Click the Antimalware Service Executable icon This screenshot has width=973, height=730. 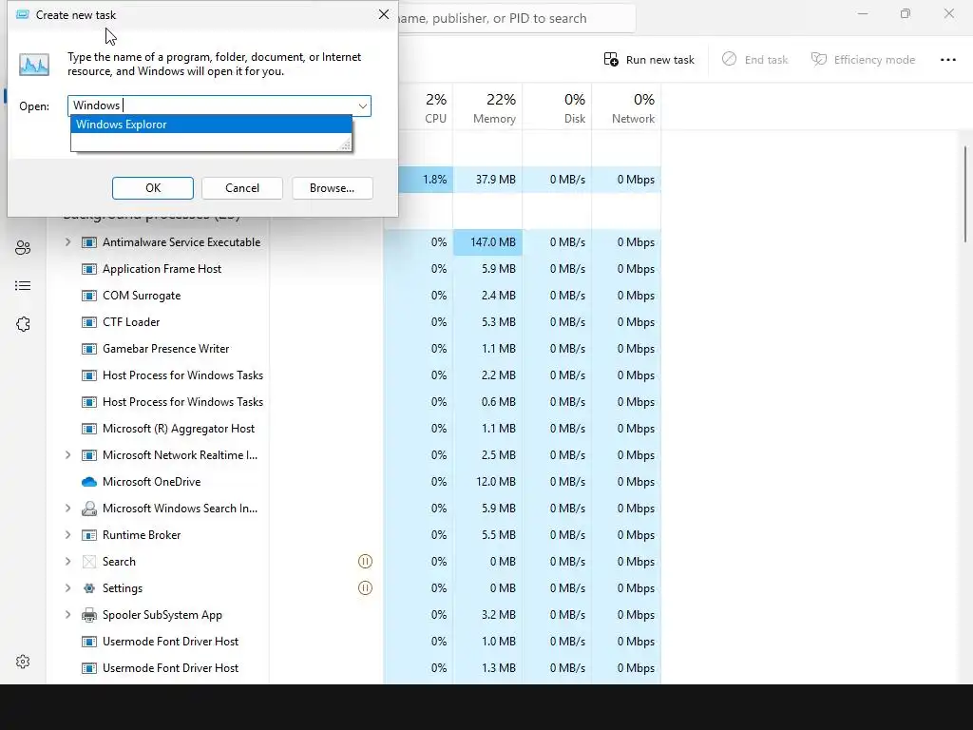(89, 242)
